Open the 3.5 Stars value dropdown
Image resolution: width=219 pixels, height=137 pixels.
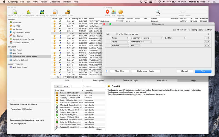tap(175, 38)
